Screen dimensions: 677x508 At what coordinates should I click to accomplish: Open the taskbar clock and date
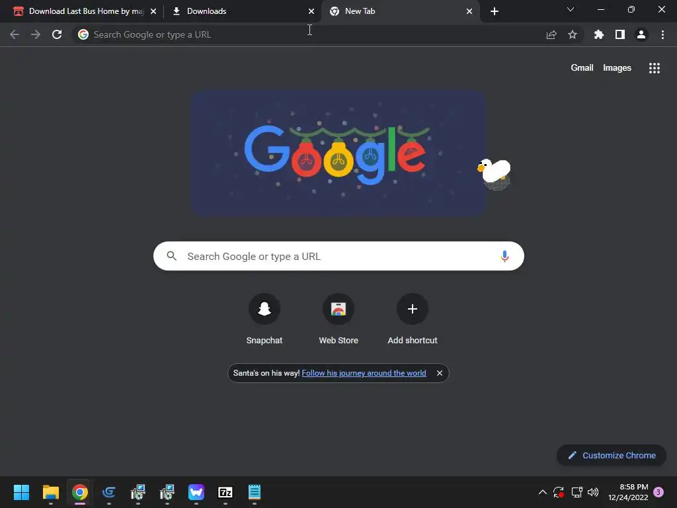(628, 492)
